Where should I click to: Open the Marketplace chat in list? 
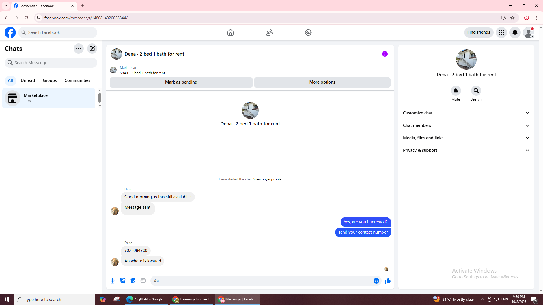pyautogui.click(x=49, y=98)
